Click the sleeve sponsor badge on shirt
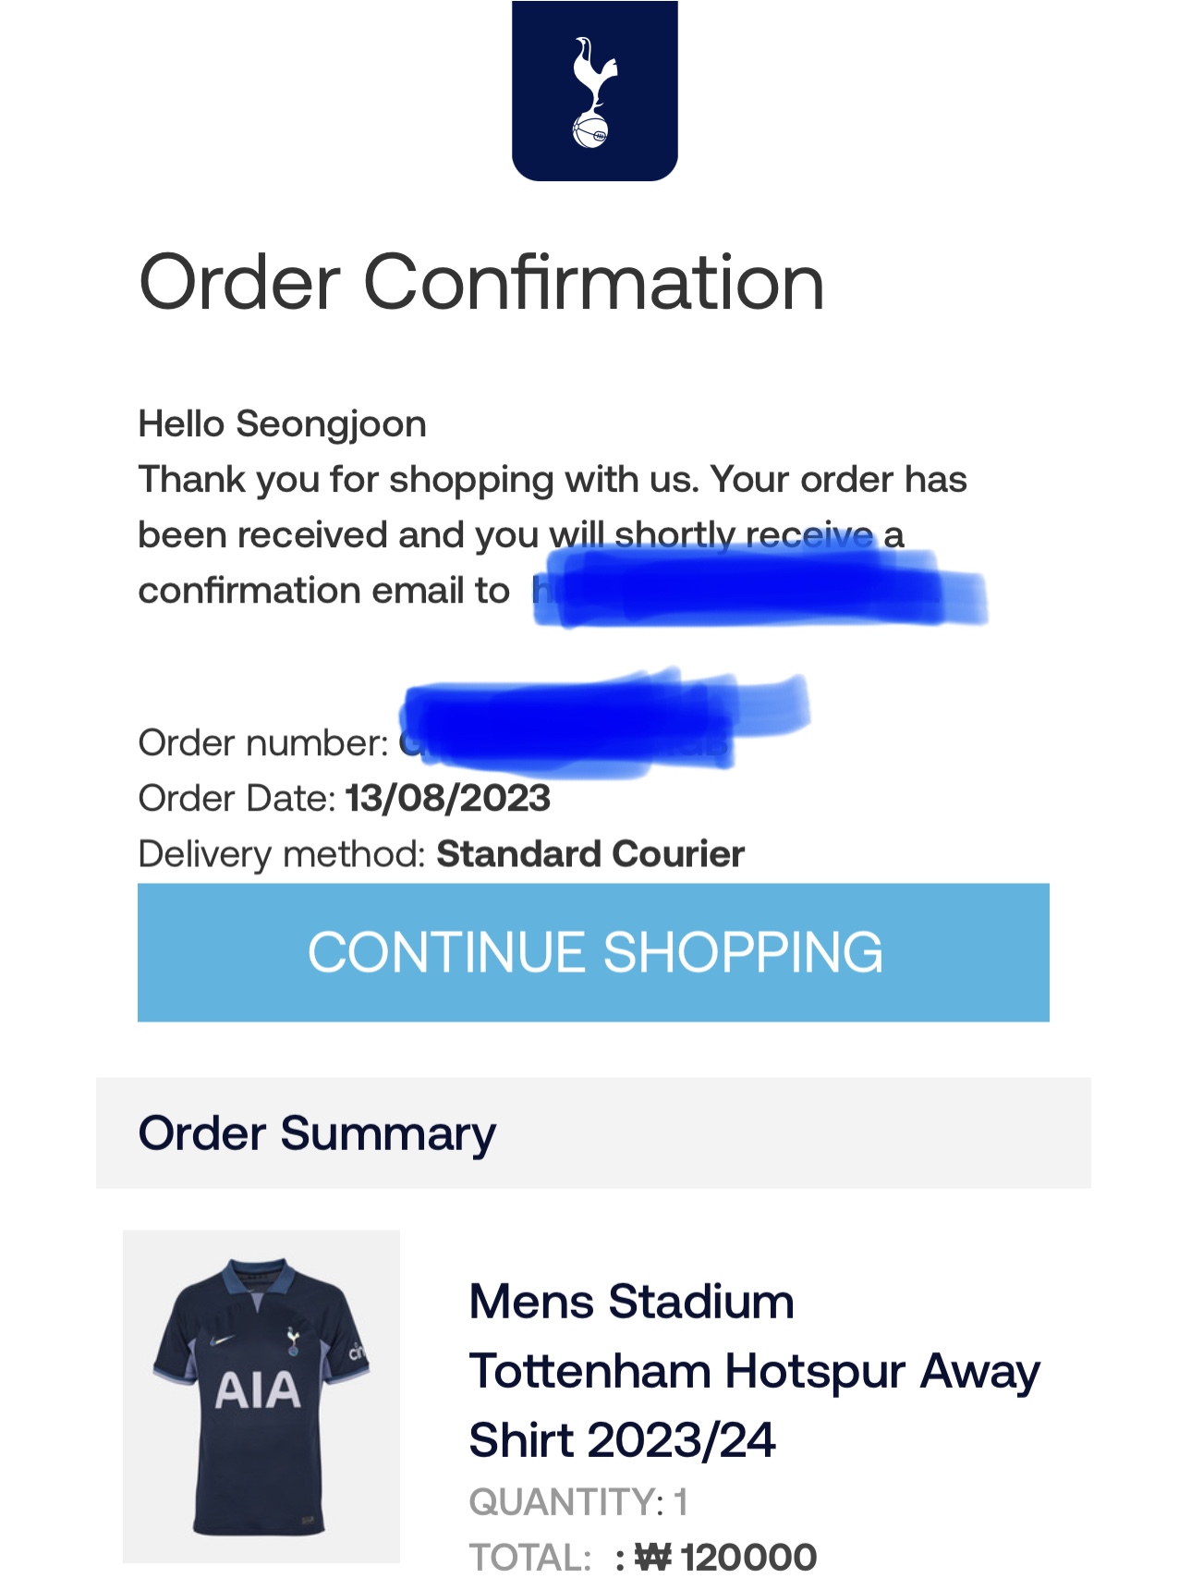Image resolution: width=1191 pixels, height=1591 pixels. coord(356,1353)
